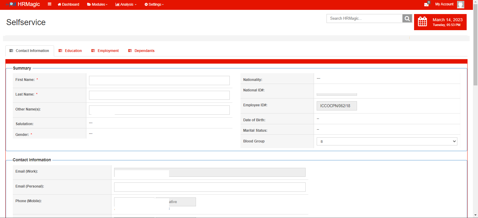Focus the Last Name input
478x218 pixels.
[159, 95]
